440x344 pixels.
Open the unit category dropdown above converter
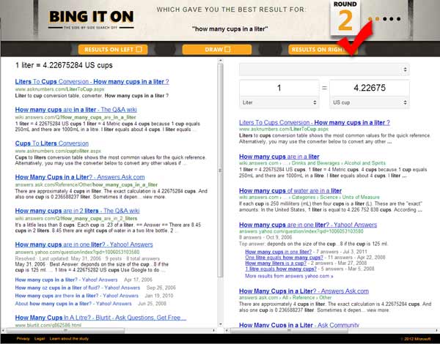click(324, 70)
